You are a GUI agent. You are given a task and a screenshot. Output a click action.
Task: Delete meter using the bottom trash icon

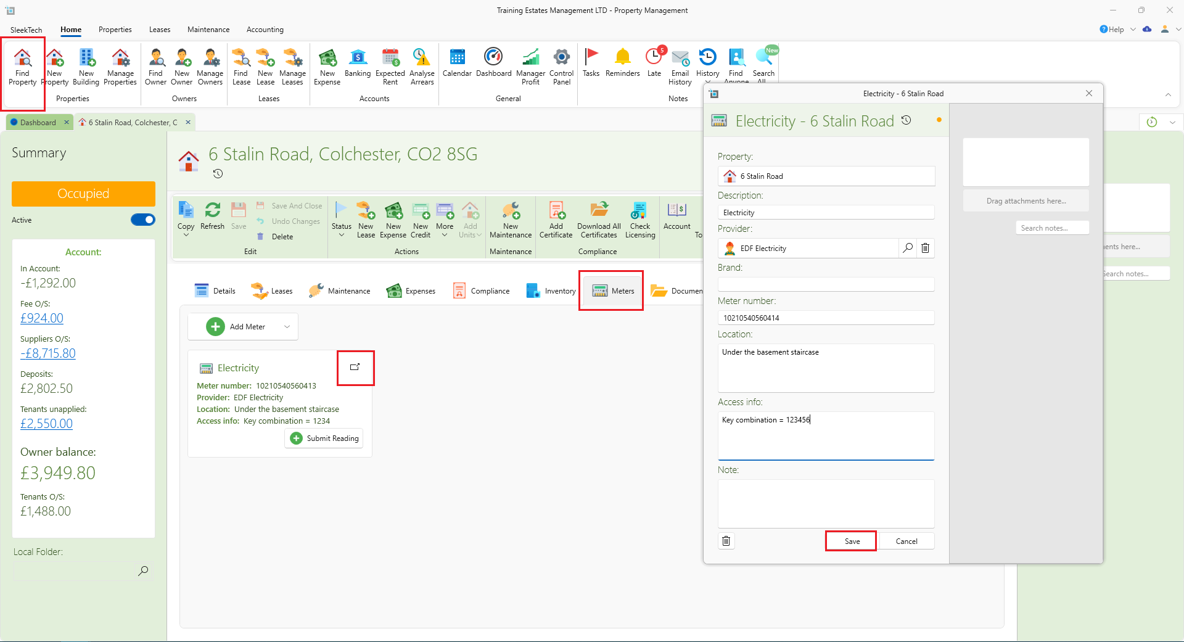pyautogui.click(x=726, y=541)
